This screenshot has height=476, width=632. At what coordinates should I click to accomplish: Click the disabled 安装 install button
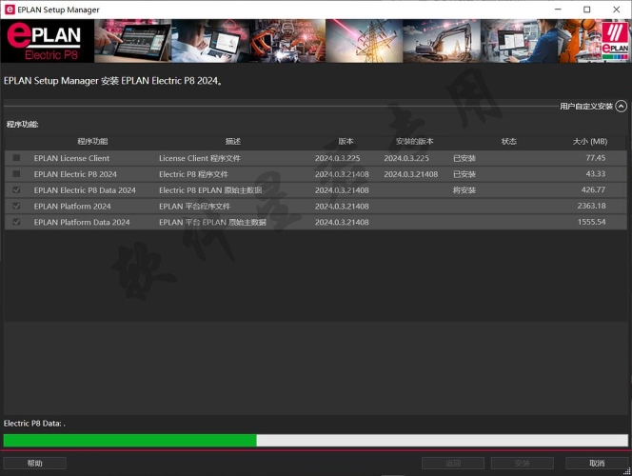coord(522,463)
